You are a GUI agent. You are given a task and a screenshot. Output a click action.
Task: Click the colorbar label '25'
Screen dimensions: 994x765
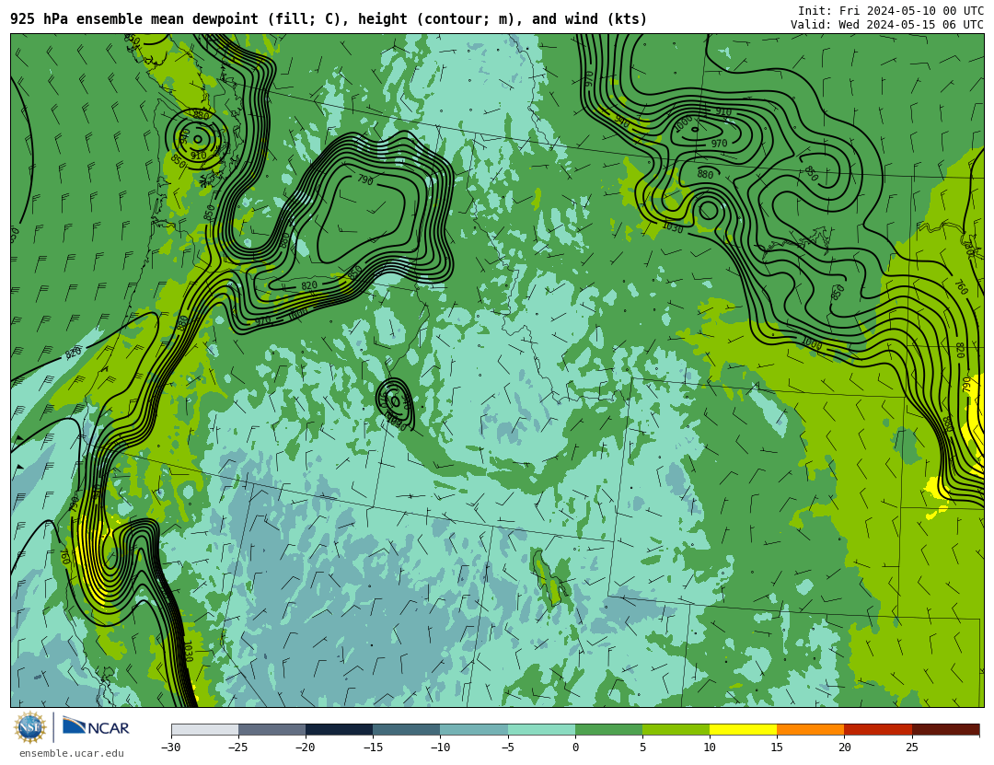[911, 748]
